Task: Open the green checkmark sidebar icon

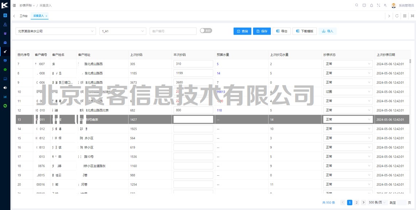Action: point(5,69)
